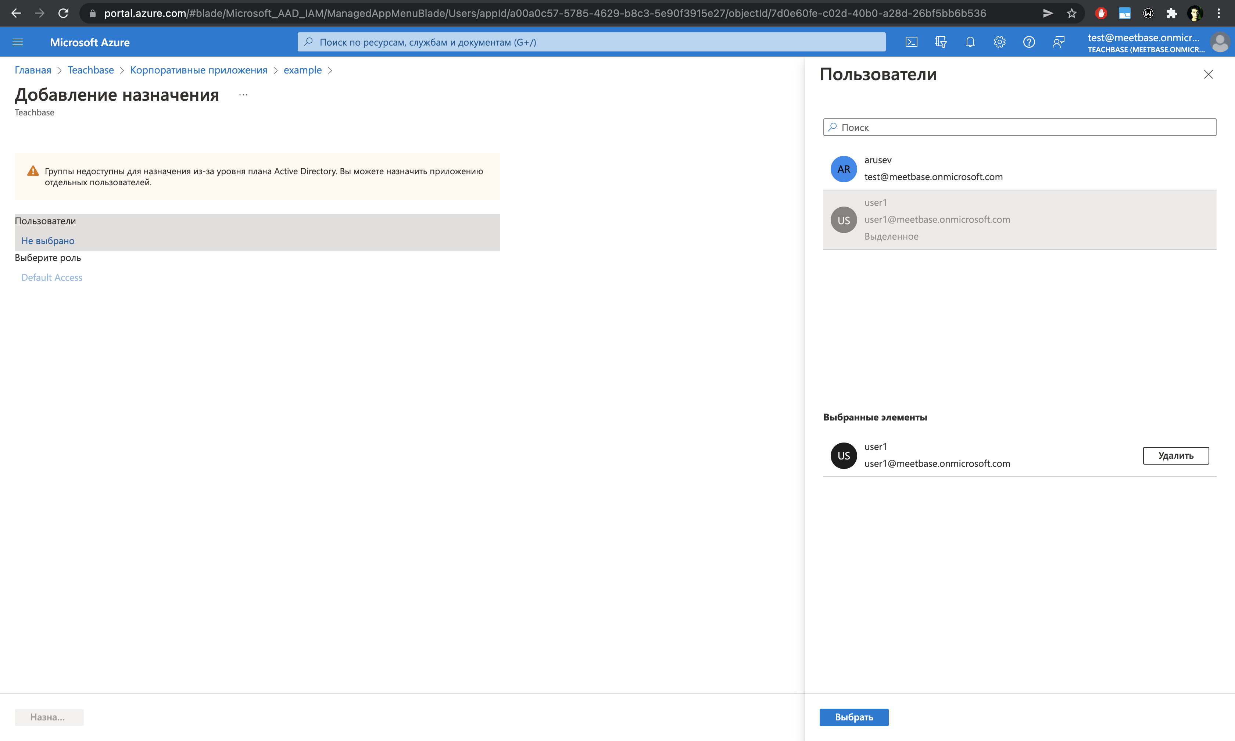Focus the Azure global resource search box

(591, 42)
